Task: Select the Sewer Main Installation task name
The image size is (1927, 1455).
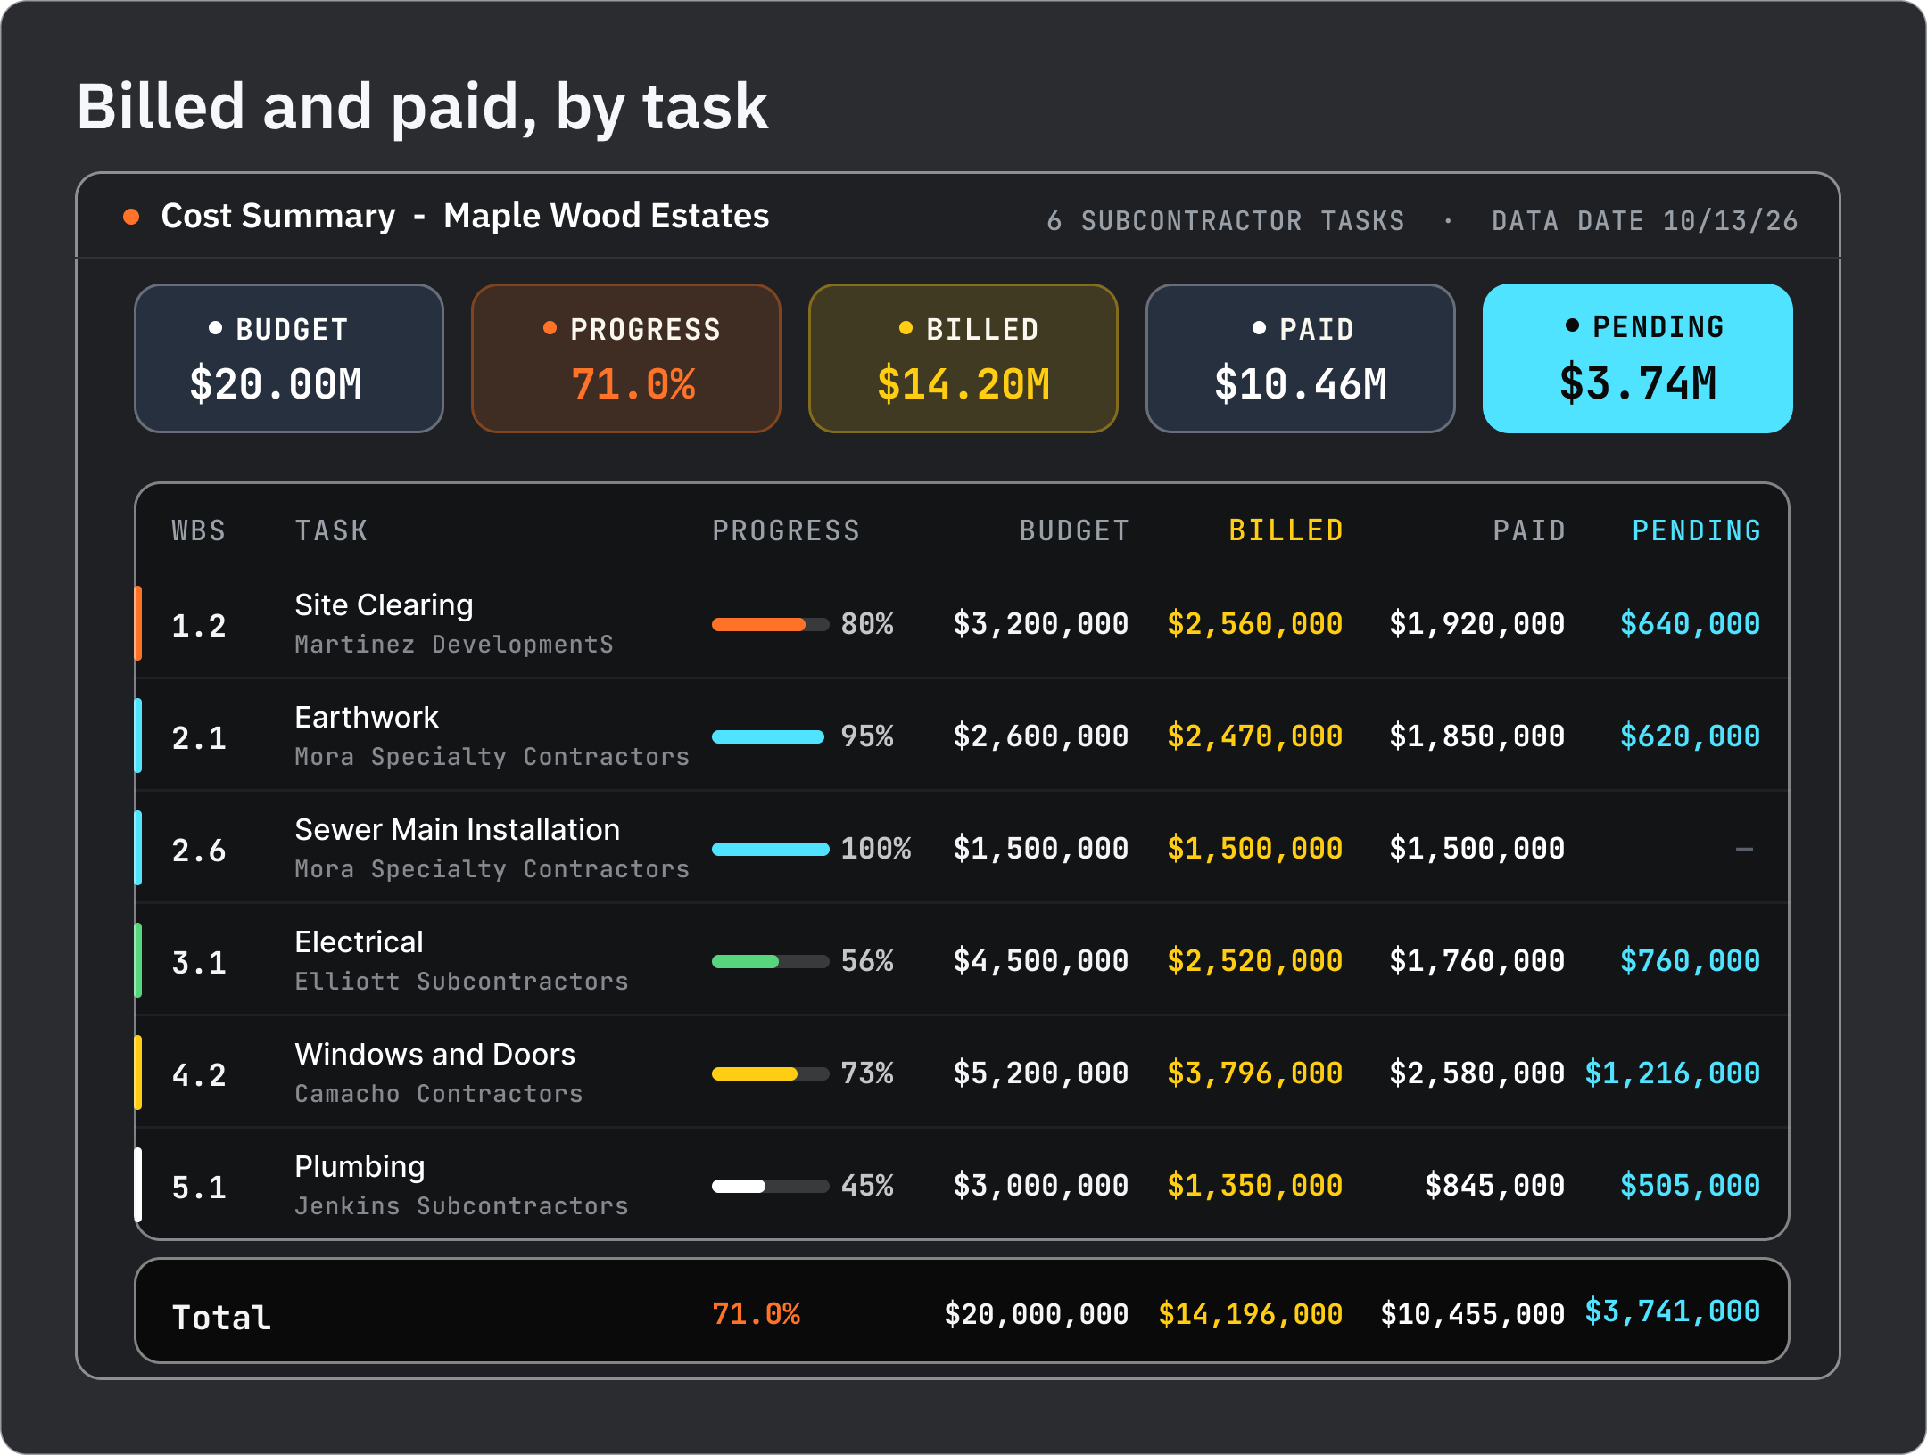Action: (458, 830)
